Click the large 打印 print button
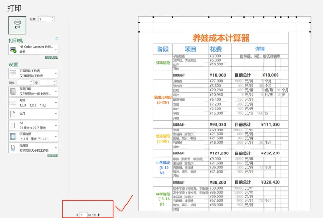The height and width of the screenshot is (218, 323). click(x=17, y=25)
